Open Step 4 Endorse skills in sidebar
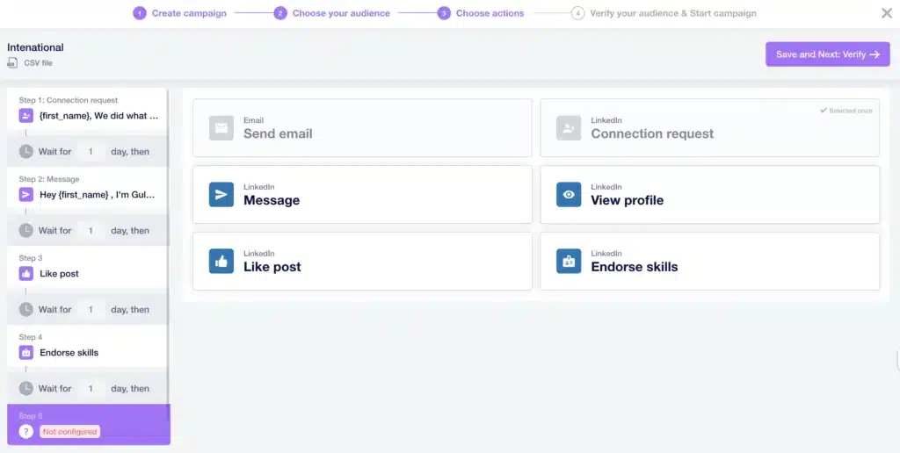 point(87,347)
